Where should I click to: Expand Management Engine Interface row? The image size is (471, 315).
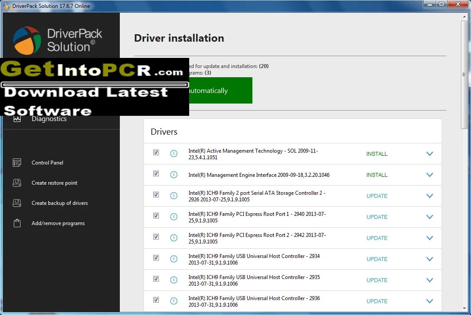click(x=430, y=175)
